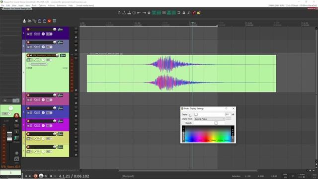Click the horizontal arrange scrollbar
This screenshot has height=179, width=318.
[188, 171]
